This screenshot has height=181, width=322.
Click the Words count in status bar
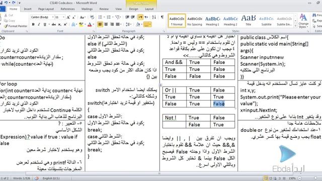pos(22,178)
